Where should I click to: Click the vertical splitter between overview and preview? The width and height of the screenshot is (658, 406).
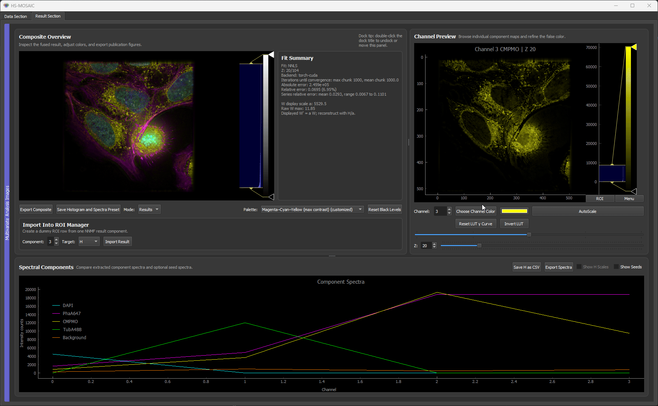408,142
